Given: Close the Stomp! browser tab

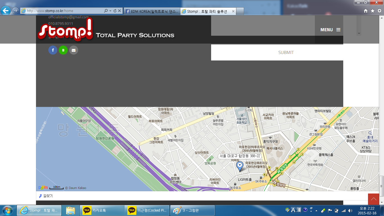Looking at the screenshot, I should coord(233,11).
